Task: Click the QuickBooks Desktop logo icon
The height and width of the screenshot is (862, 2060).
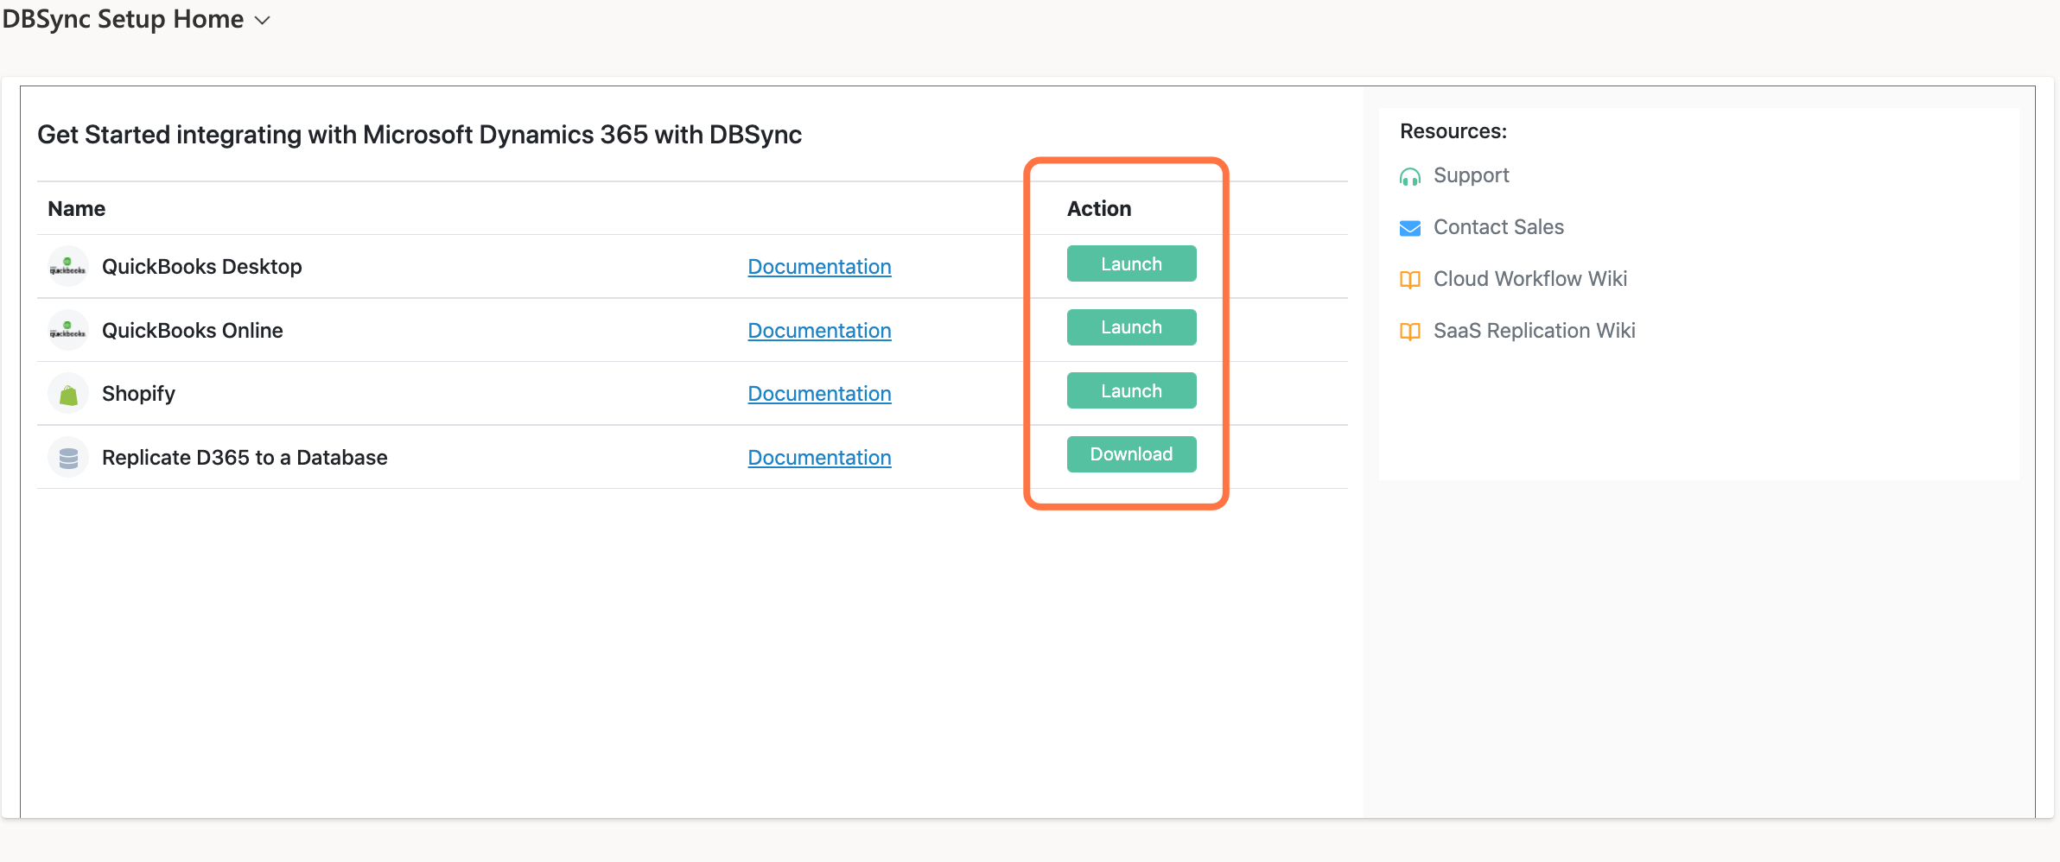Action: 68,266
